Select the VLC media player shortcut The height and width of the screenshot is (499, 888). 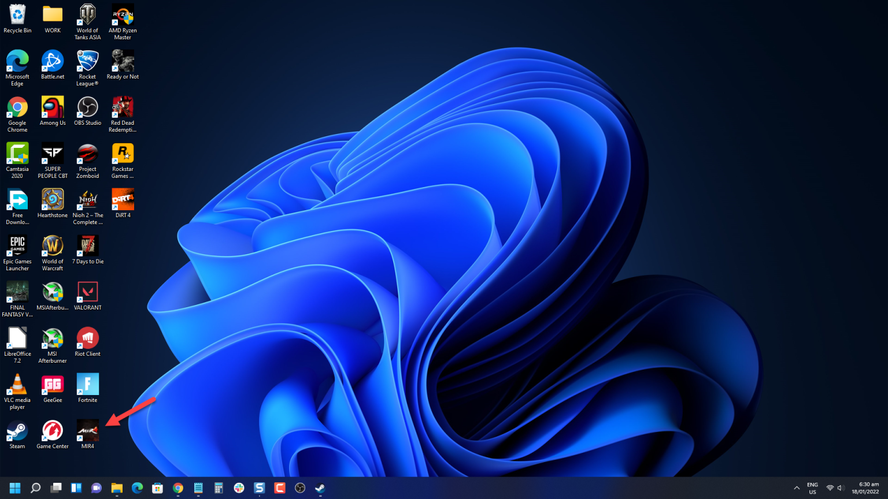coord(17,392)
